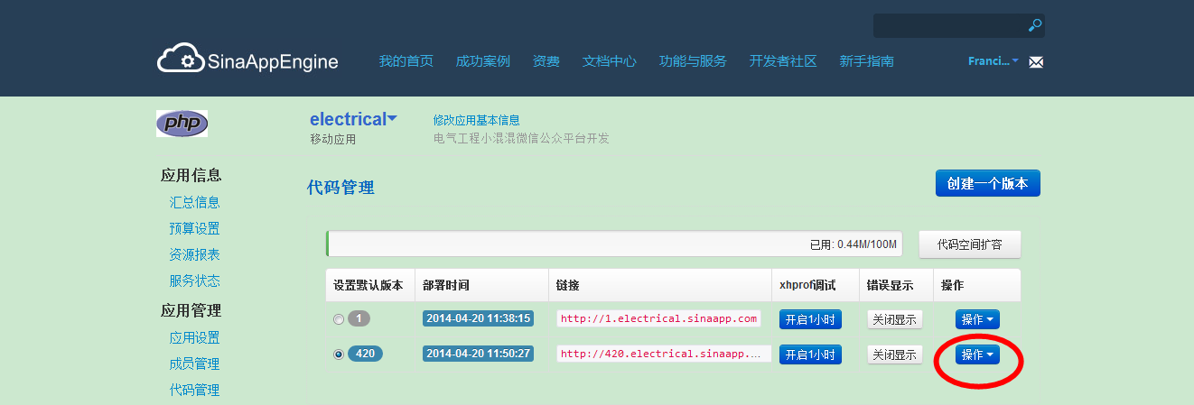Image resolution: width=1194 pixels, height=405 pixels.
Task: Open 资费 in top navigation
Action: [x=546, y=61]
